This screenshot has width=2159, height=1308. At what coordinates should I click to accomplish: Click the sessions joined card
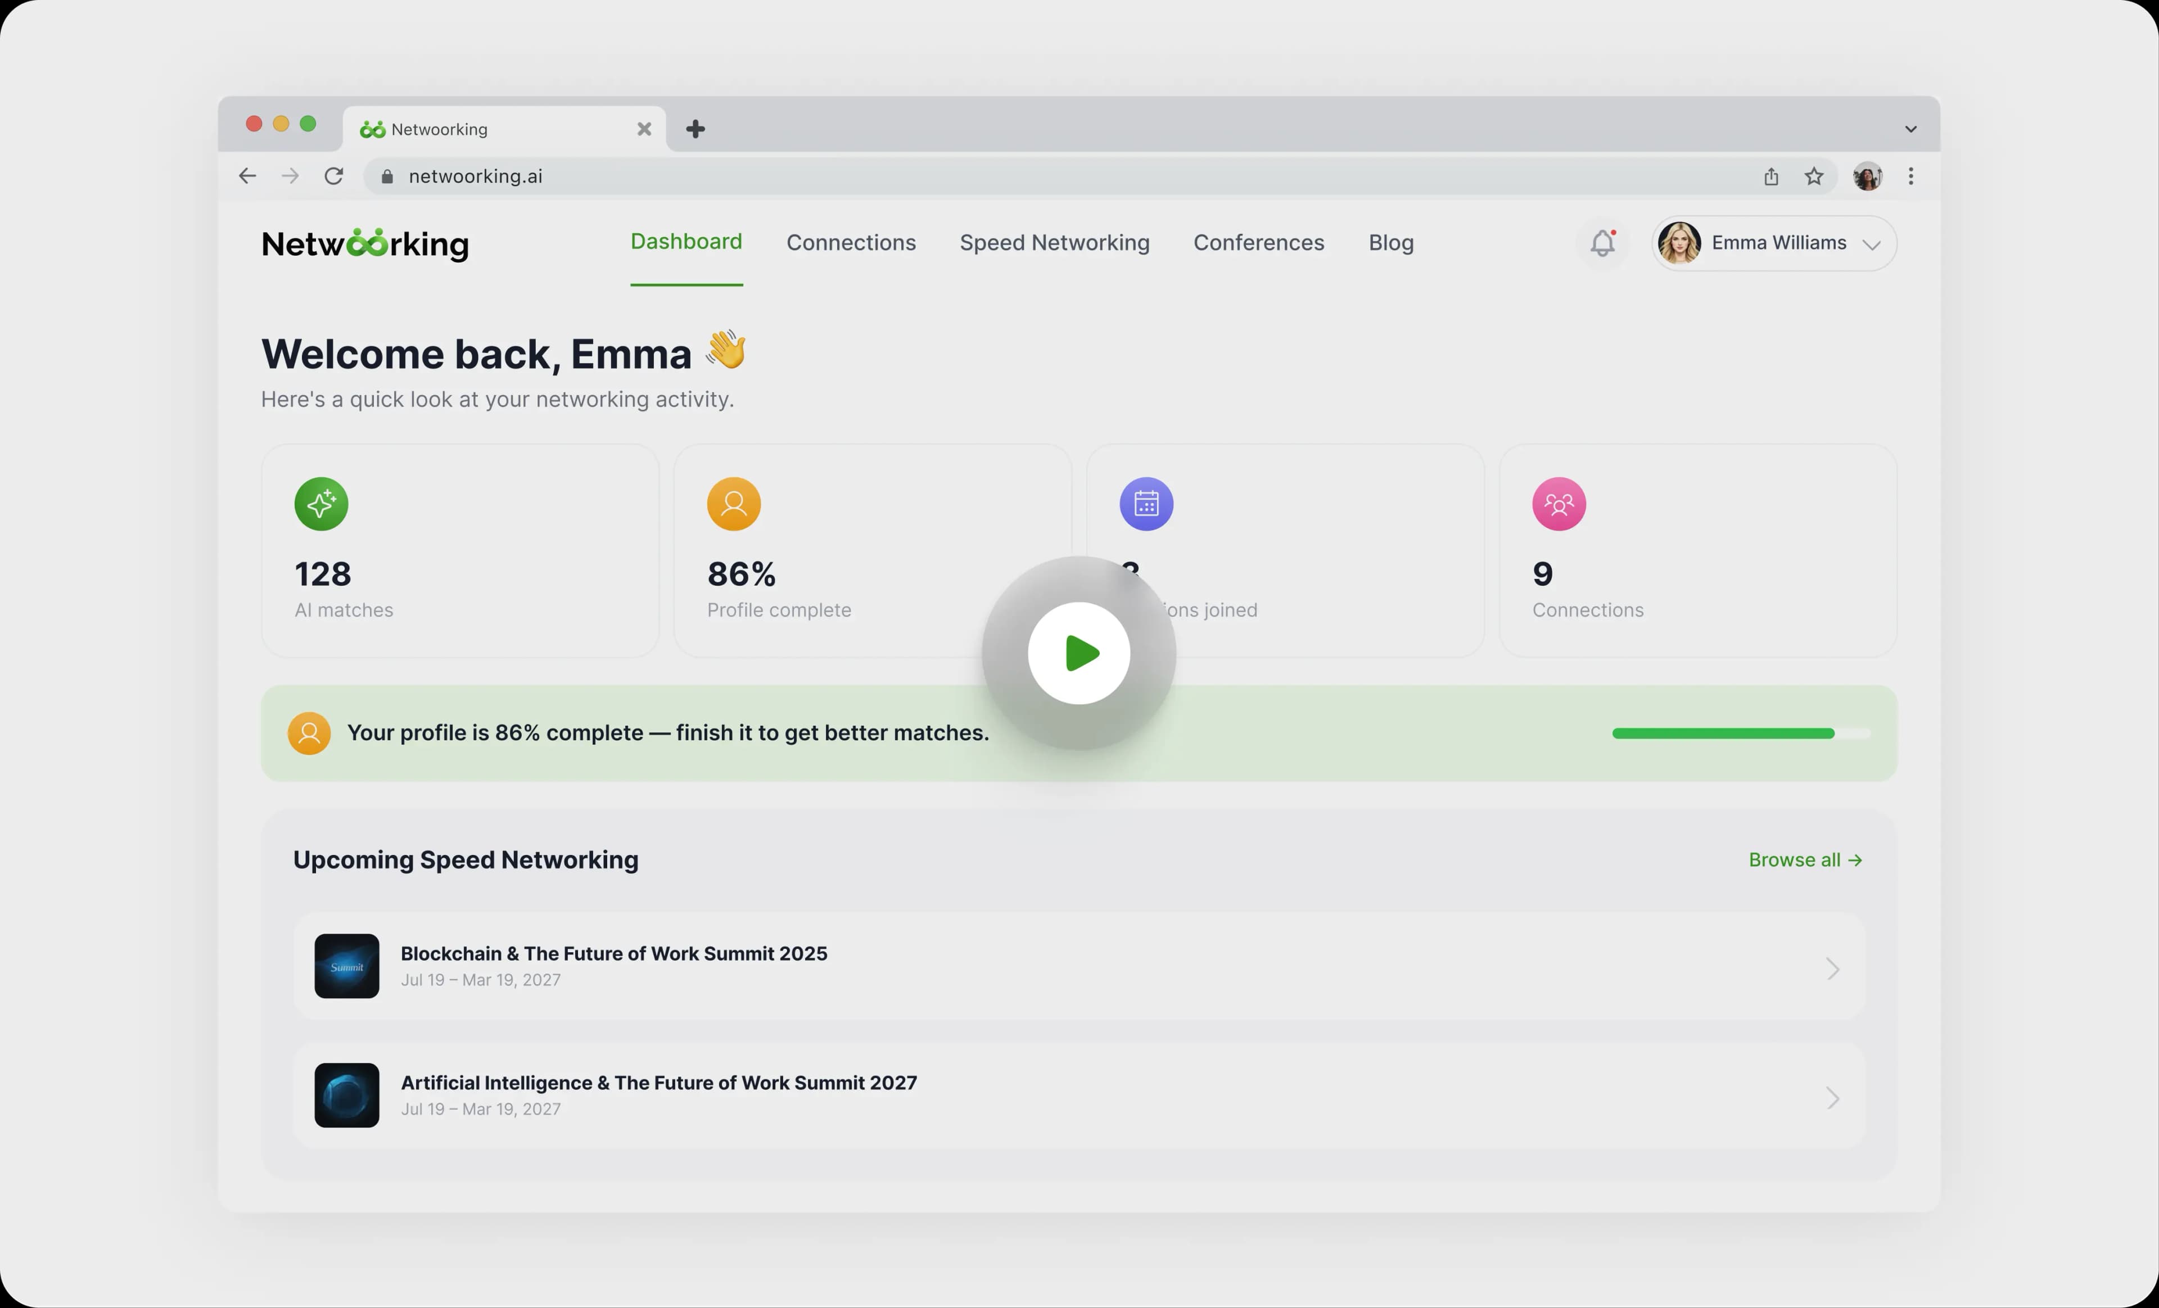(x=1285, y=550)
